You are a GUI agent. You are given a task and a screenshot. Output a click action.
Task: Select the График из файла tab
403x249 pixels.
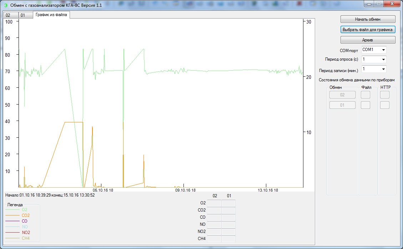point(51,15)
